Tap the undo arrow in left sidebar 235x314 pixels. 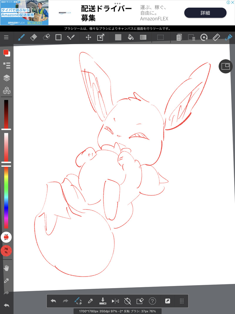6,305
